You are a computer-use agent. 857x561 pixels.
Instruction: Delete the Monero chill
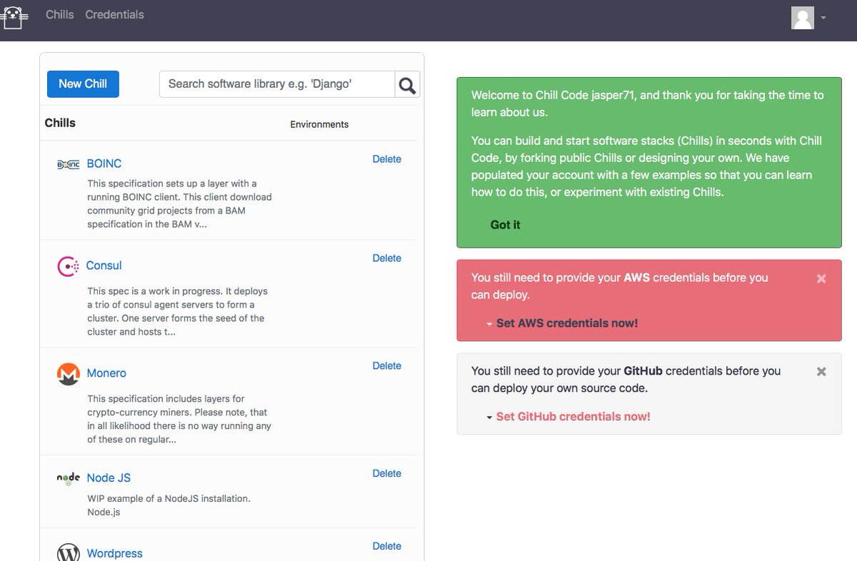[x=387, y=365]
